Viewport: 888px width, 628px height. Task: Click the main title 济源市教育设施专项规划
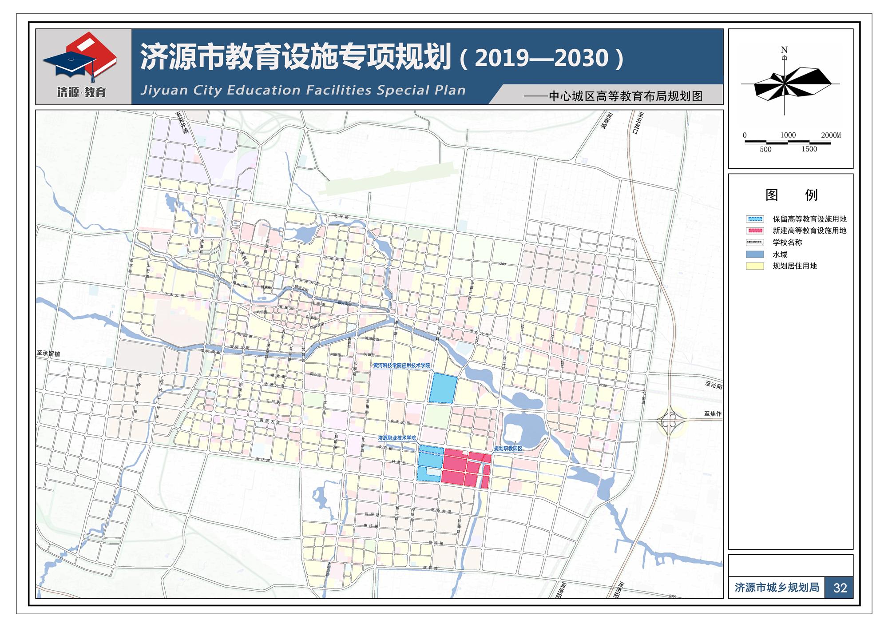tap(297, 57)
